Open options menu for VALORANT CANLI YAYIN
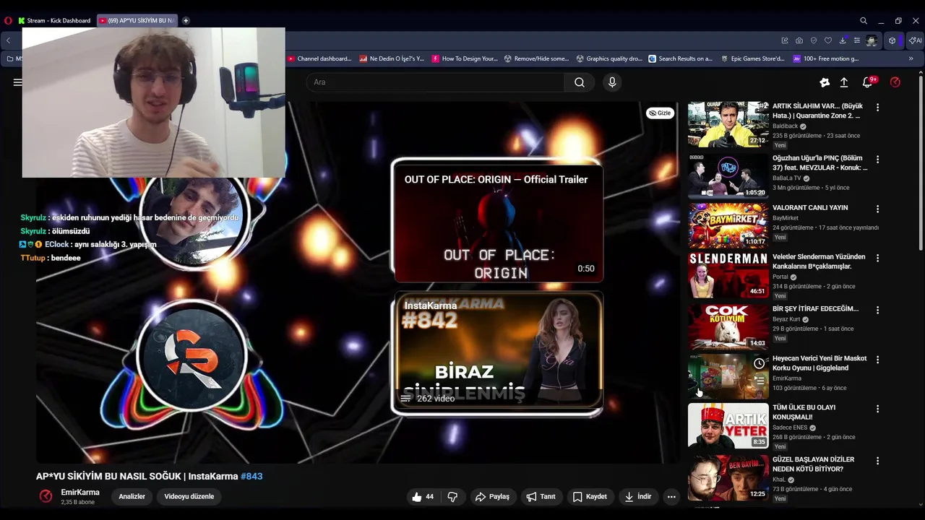925x520 pixels. click(877, 209)
